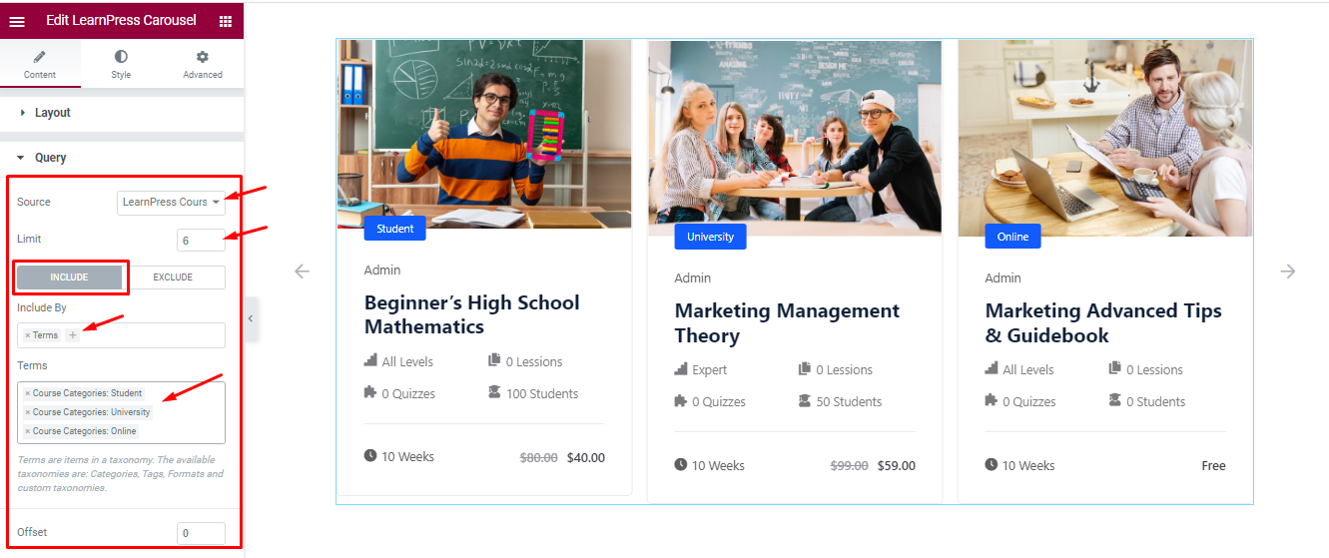Click the next carousel arrow
Image resolution: width=1329 pixels, height=558 pixels.
coord(1288,271)
